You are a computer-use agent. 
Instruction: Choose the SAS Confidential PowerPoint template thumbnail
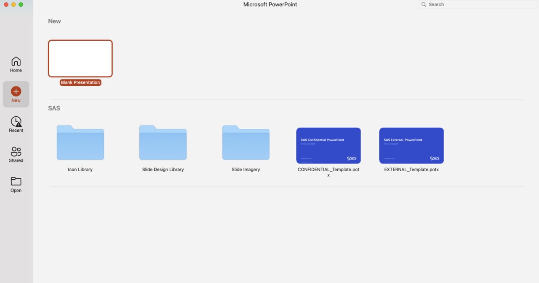click(328, 145)
